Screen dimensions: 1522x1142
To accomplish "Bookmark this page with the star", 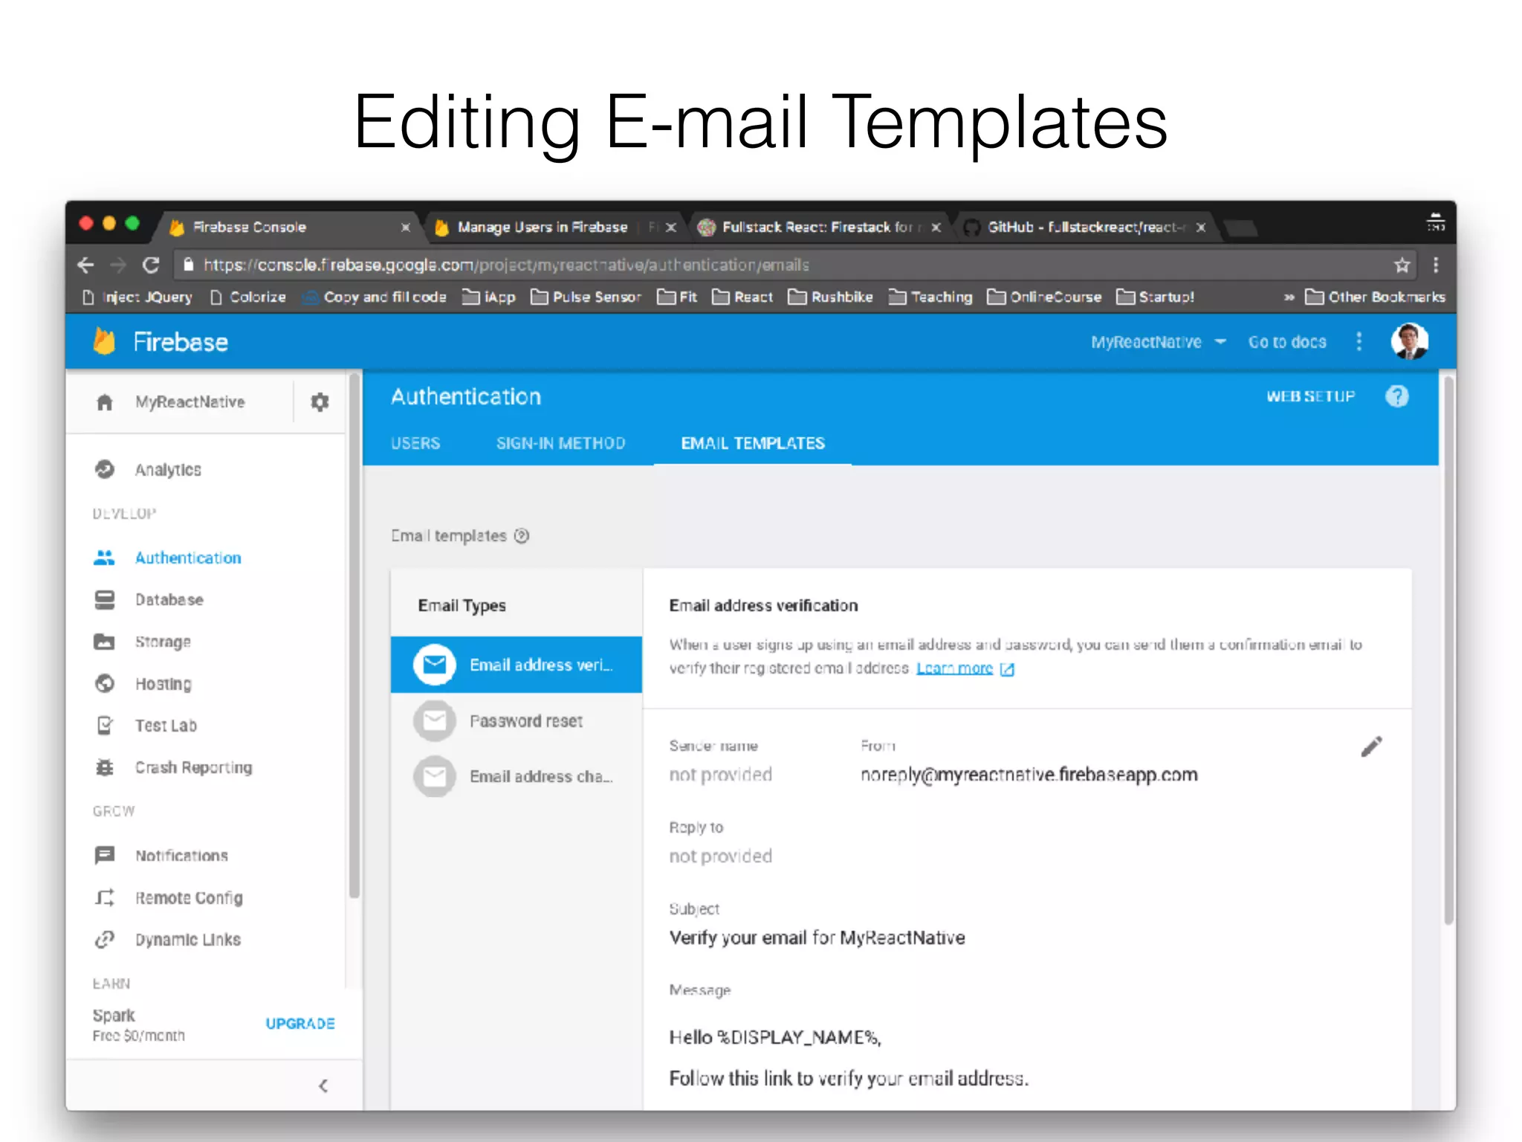I will coord(1402,265).
